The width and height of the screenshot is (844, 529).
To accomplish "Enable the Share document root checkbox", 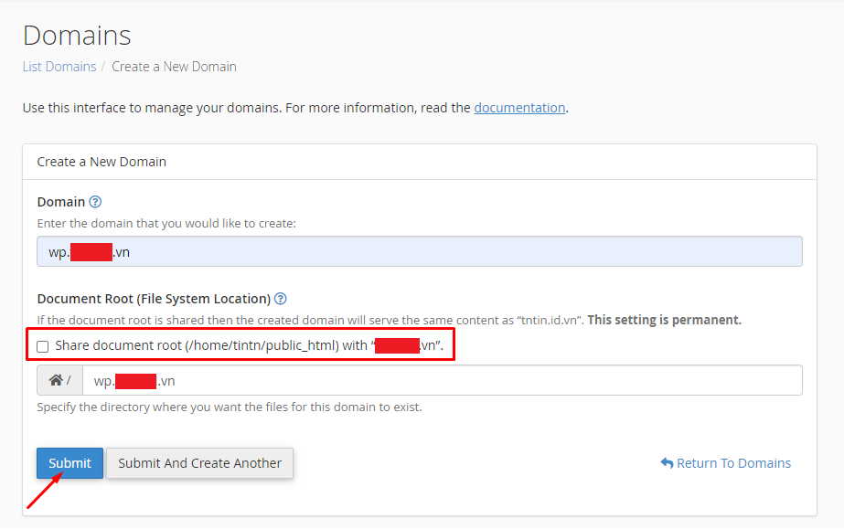I will (x=43, y=346).
